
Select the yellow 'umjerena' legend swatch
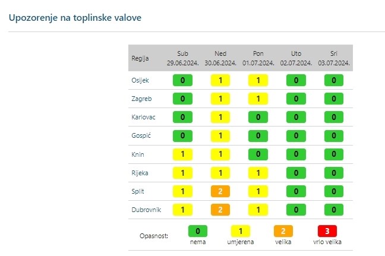coord(241,230)
